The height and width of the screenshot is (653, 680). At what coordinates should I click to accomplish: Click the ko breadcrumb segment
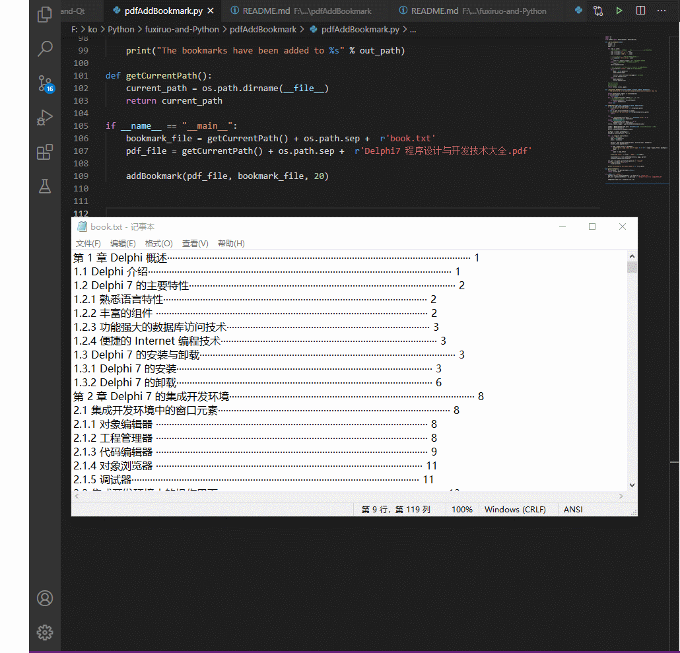coord(92,29)
